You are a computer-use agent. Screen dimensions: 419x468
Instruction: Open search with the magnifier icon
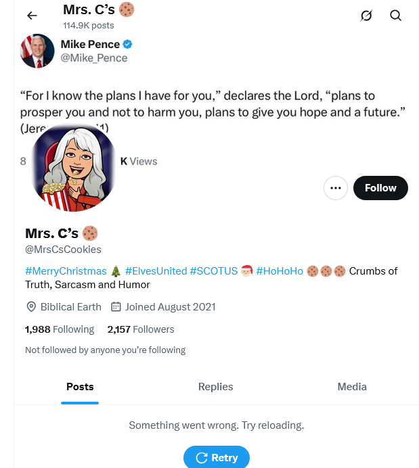click(396, 16)
